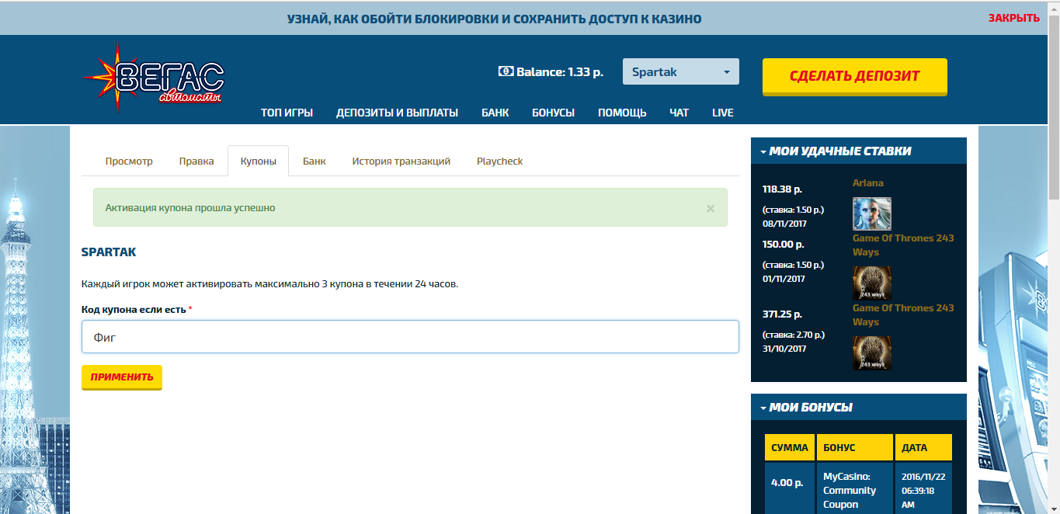
Task: Click the Ariana game title link
Action: click(867, 183)
